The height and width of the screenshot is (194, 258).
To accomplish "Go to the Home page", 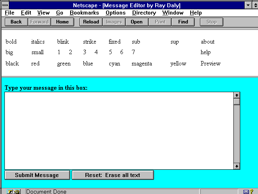I will (62, 22).
